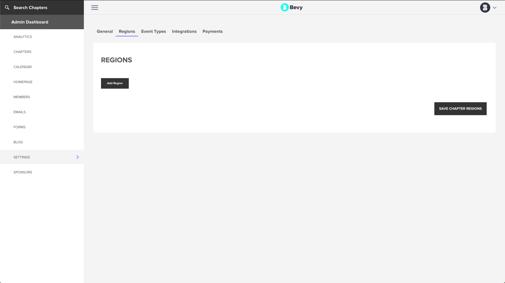Open the user profile avatar

(x=485, y=8)
